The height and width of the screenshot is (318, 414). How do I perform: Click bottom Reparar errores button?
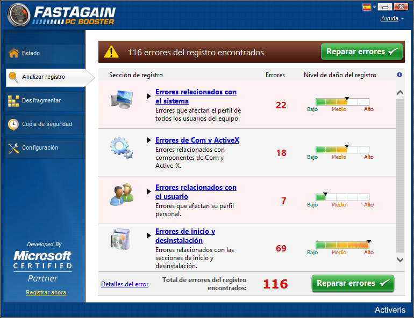(353, 283)
